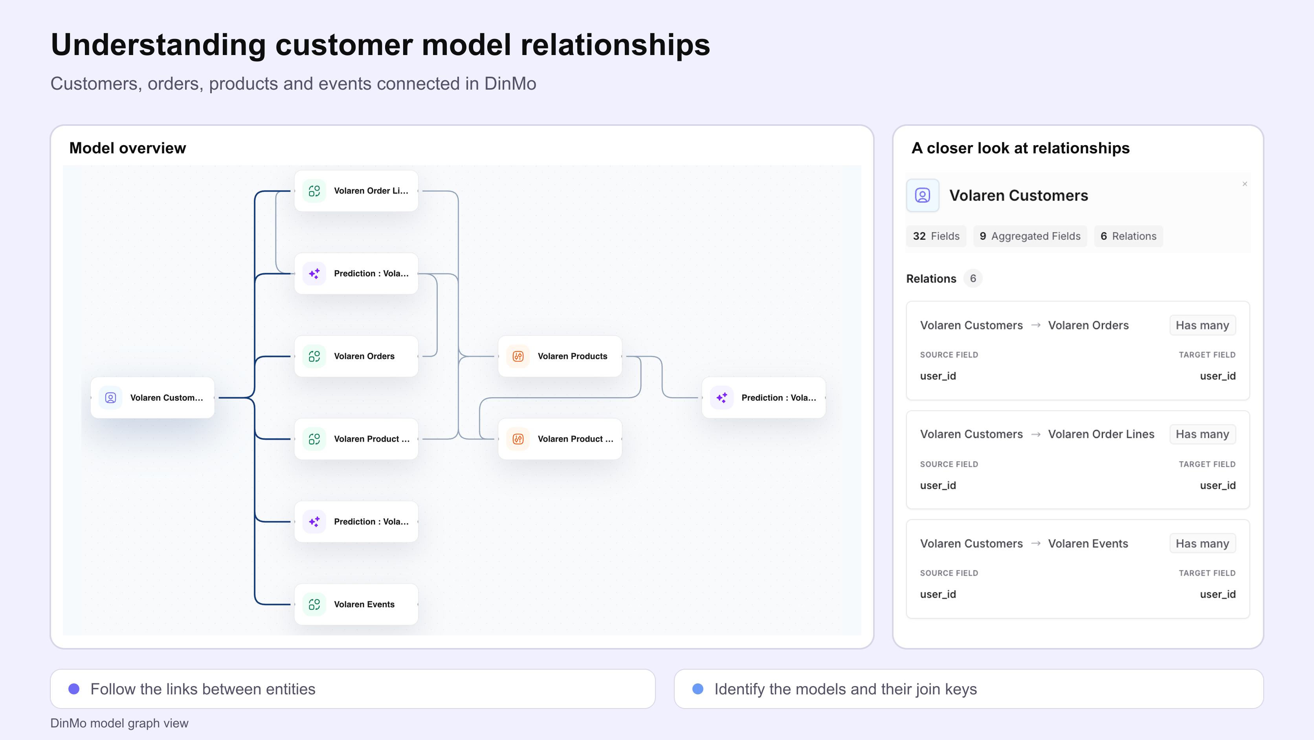Click the A closer look at relationships heading

[x=1020, y=148]
